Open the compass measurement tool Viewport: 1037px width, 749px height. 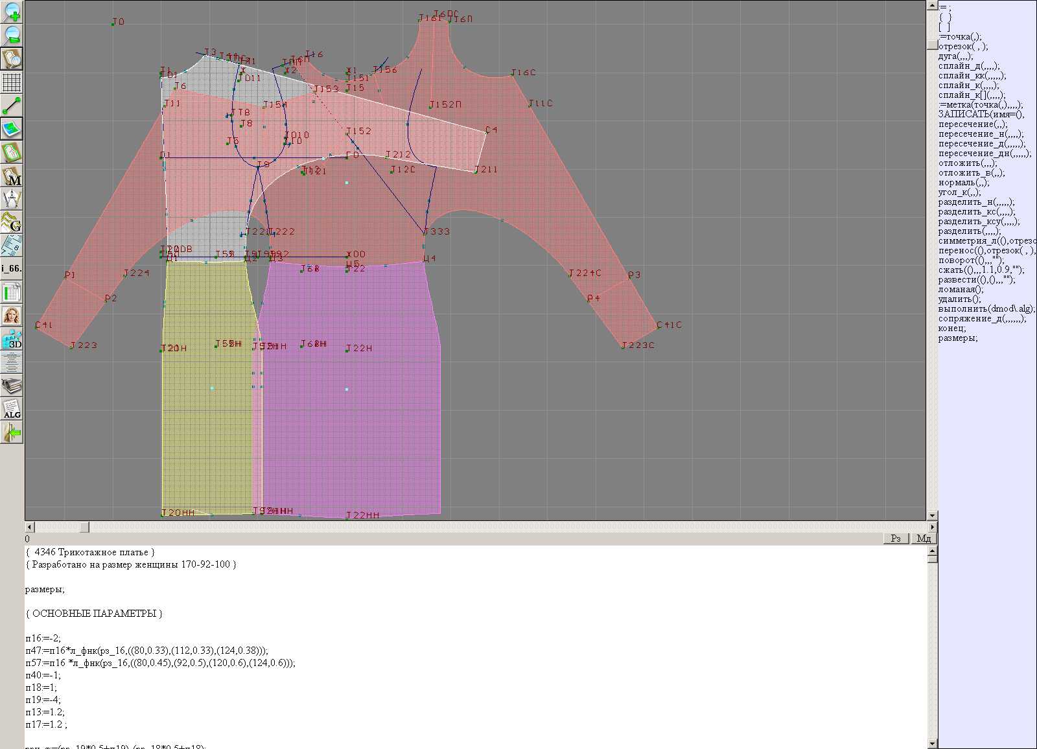pos(12,199)
